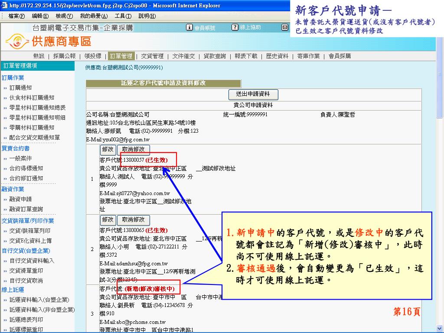444x333 pixels.
Task: Open 伙食材料訂購通知 in the sidebar
Action: 32,98
